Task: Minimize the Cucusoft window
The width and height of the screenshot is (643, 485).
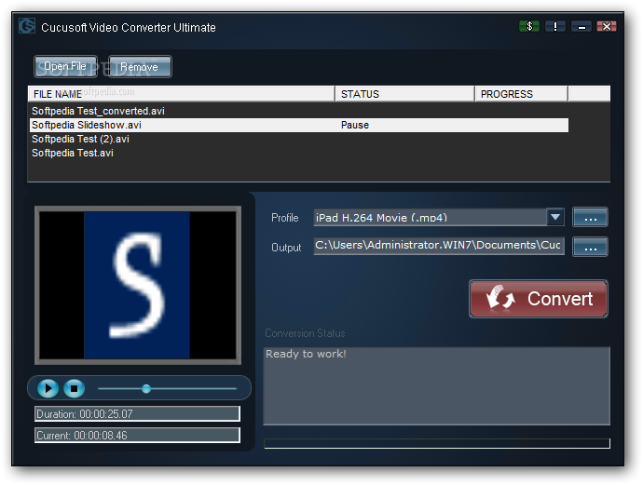Action: click(x=581, y=27)
